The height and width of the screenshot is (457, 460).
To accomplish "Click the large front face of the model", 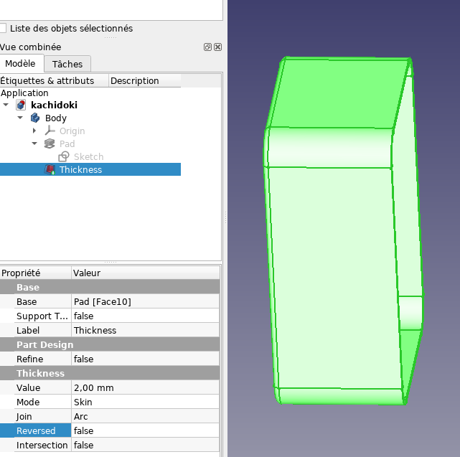I will point(334,278).
